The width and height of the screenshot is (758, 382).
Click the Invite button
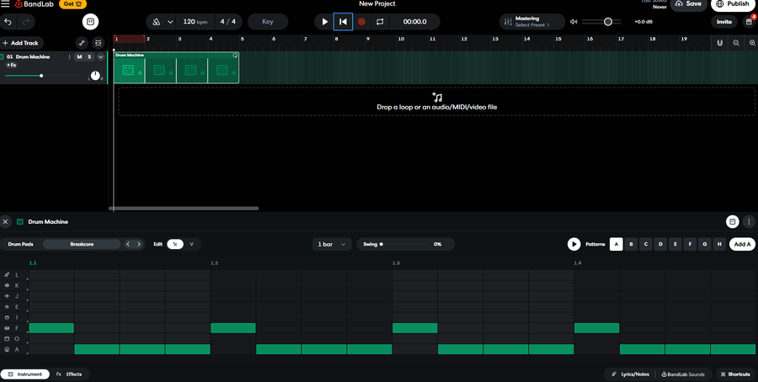pyautogui.click(x=724, y=22)
